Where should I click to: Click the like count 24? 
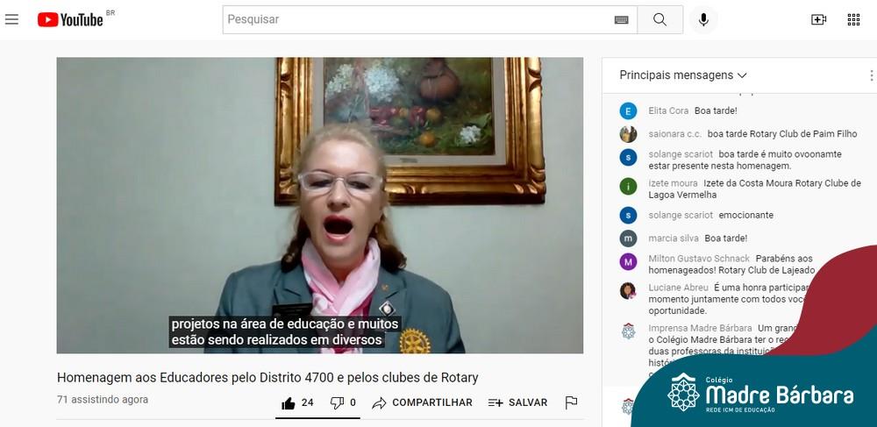tap(308, 402)
